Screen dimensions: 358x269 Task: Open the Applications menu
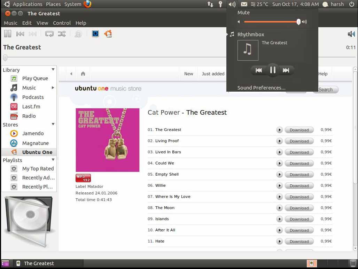click(x=28, y=4)
